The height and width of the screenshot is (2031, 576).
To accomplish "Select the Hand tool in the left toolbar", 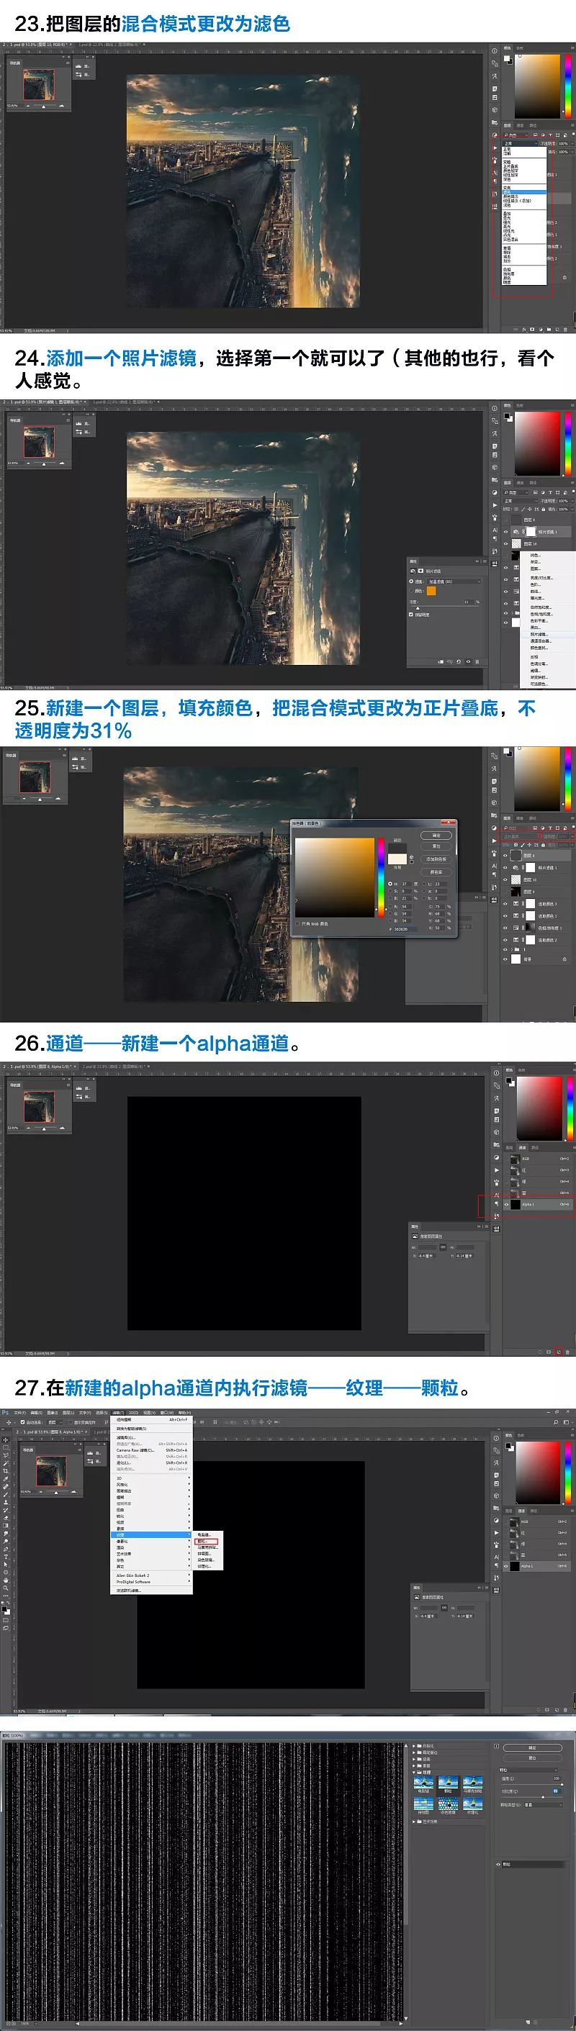I will pyautogui.click(x=6, y=1579).
